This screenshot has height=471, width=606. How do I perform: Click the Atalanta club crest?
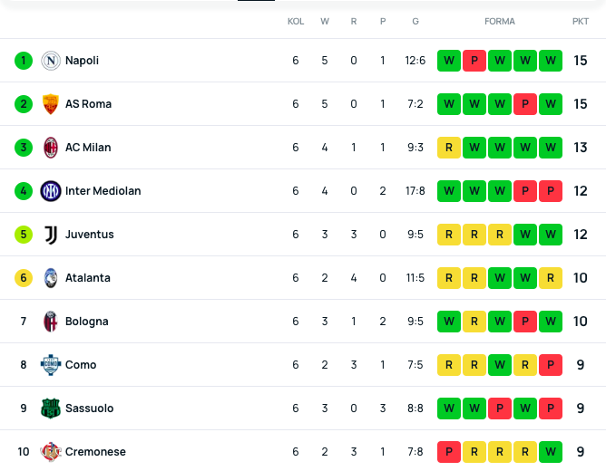tap(51, 278)
